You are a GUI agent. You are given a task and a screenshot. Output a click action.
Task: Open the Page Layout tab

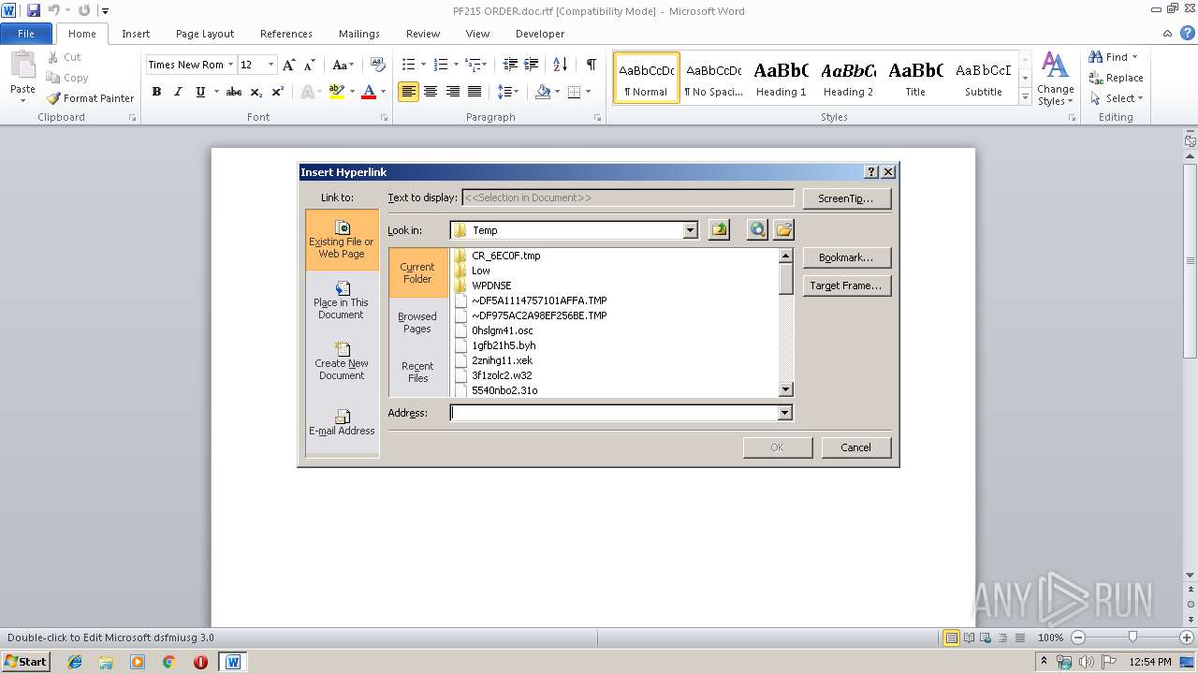pos(205,34)
